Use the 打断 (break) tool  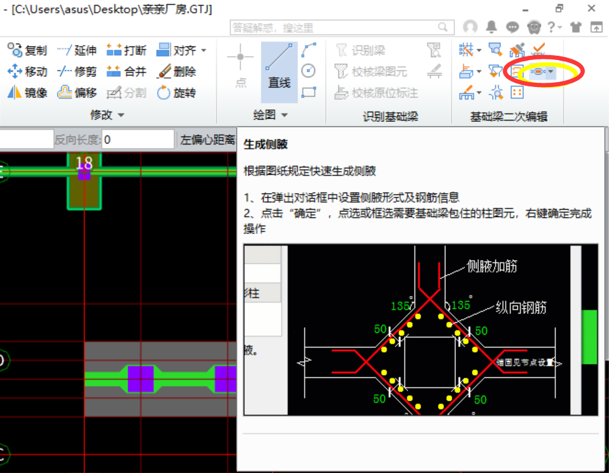click(126, 50)
